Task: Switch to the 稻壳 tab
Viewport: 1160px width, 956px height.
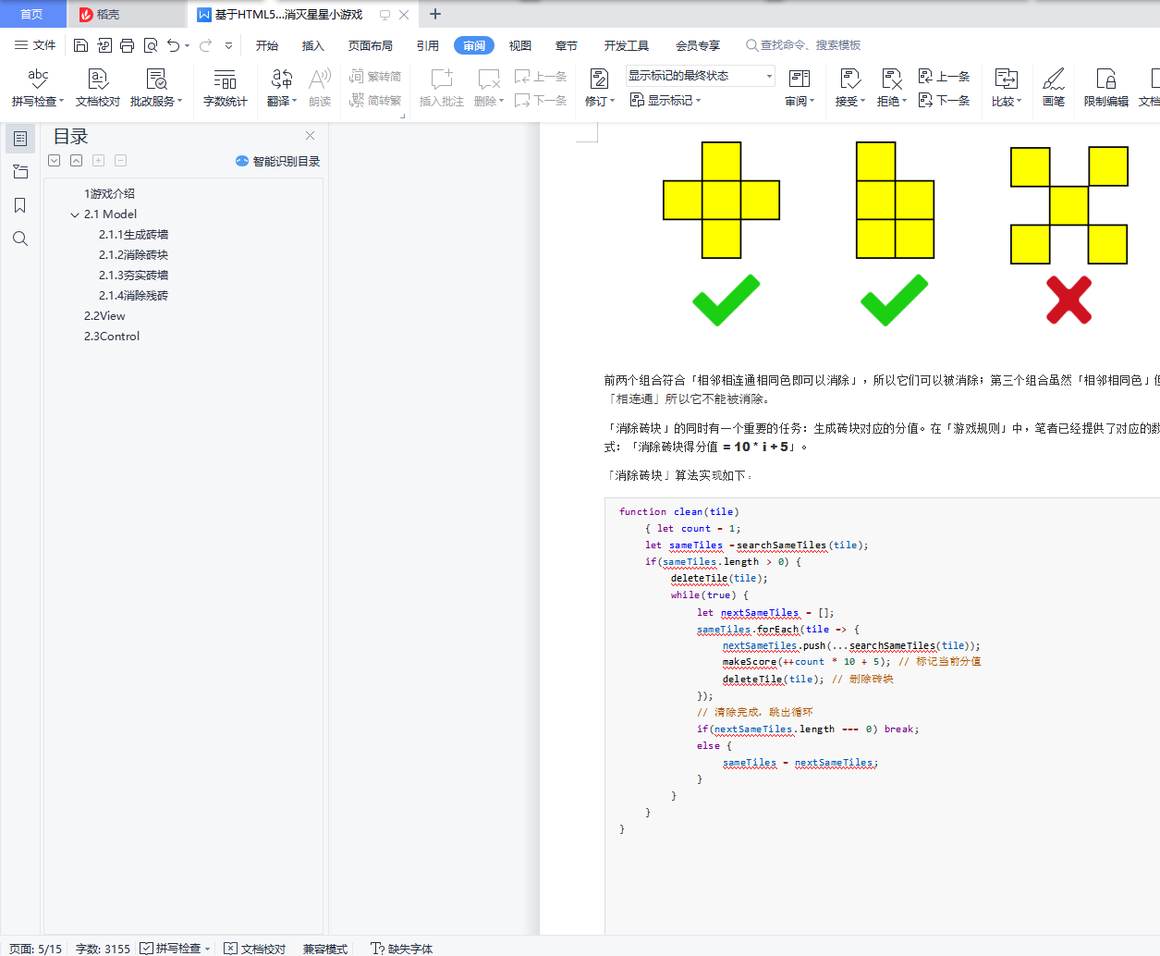Action: pos(127,14)
